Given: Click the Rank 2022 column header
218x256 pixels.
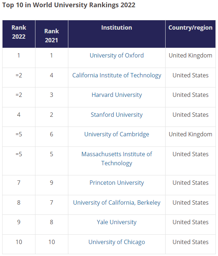Looking at the screenshot, I should [19, 32].
